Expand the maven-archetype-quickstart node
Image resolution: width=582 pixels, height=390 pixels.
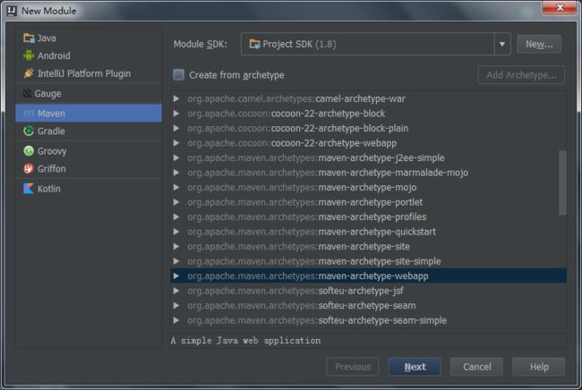pyautogui.click(x=176, y=232)
